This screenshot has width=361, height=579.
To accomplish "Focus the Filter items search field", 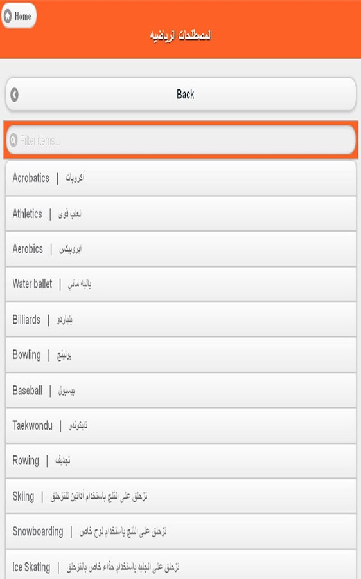I will click(x=180, y=140).
